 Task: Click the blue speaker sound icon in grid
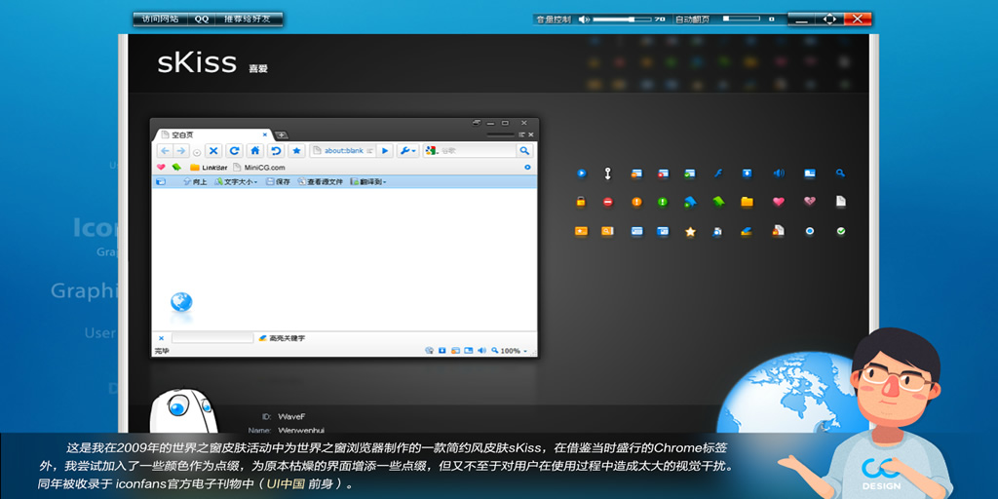pos(779,173)
